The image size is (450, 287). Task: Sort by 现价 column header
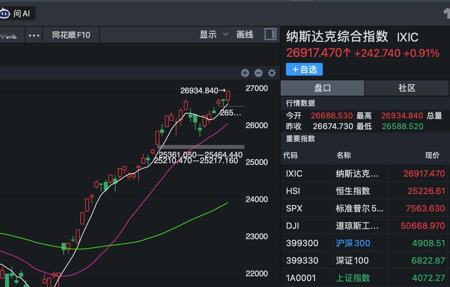tap(432, 155)
